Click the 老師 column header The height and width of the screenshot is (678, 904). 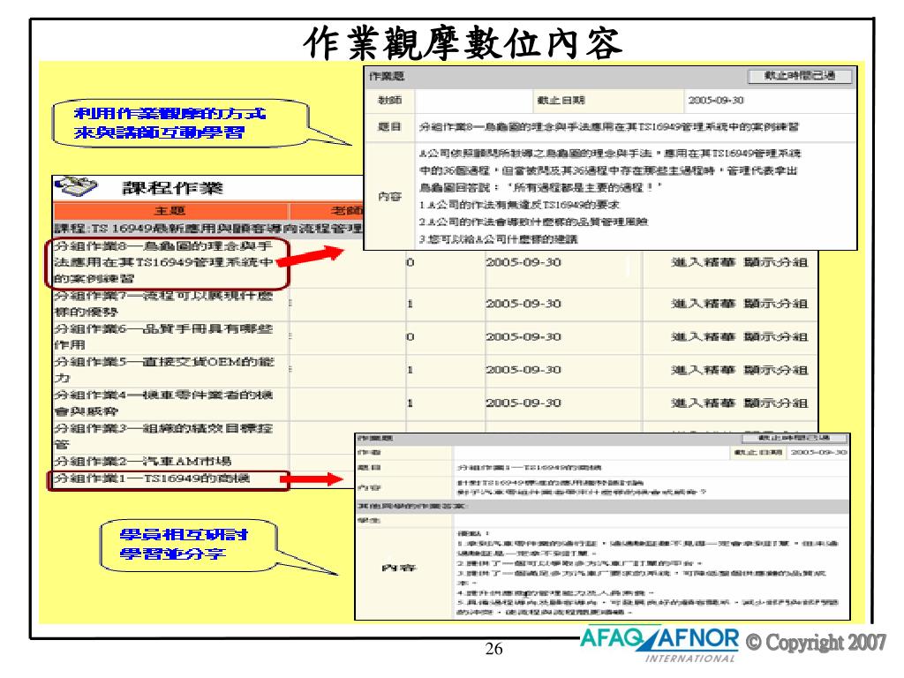pos(346,210)
